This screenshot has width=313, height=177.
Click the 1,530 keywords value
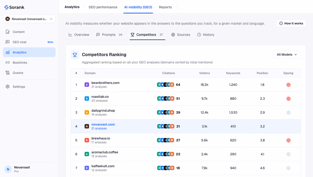click(233, 113)
